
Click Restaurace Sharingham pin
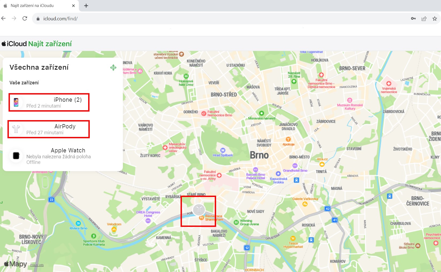coord(201,218)
